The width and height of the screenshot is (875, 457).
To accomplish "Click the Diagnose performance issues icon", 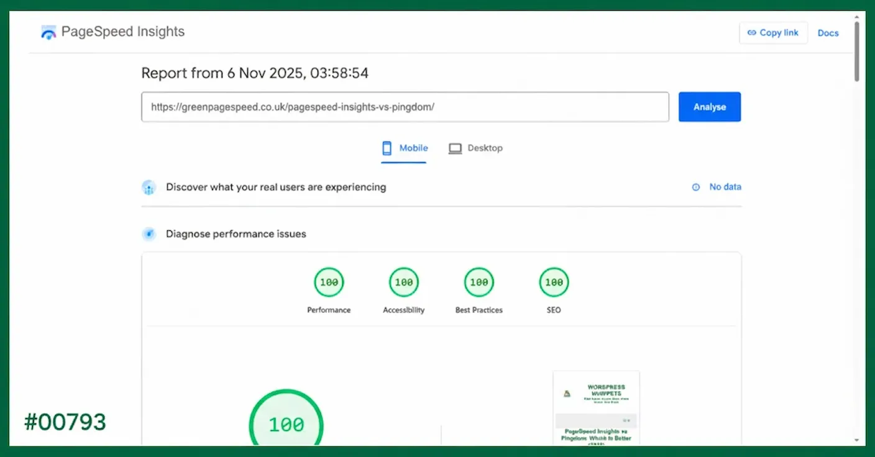I will coord(149,234).
